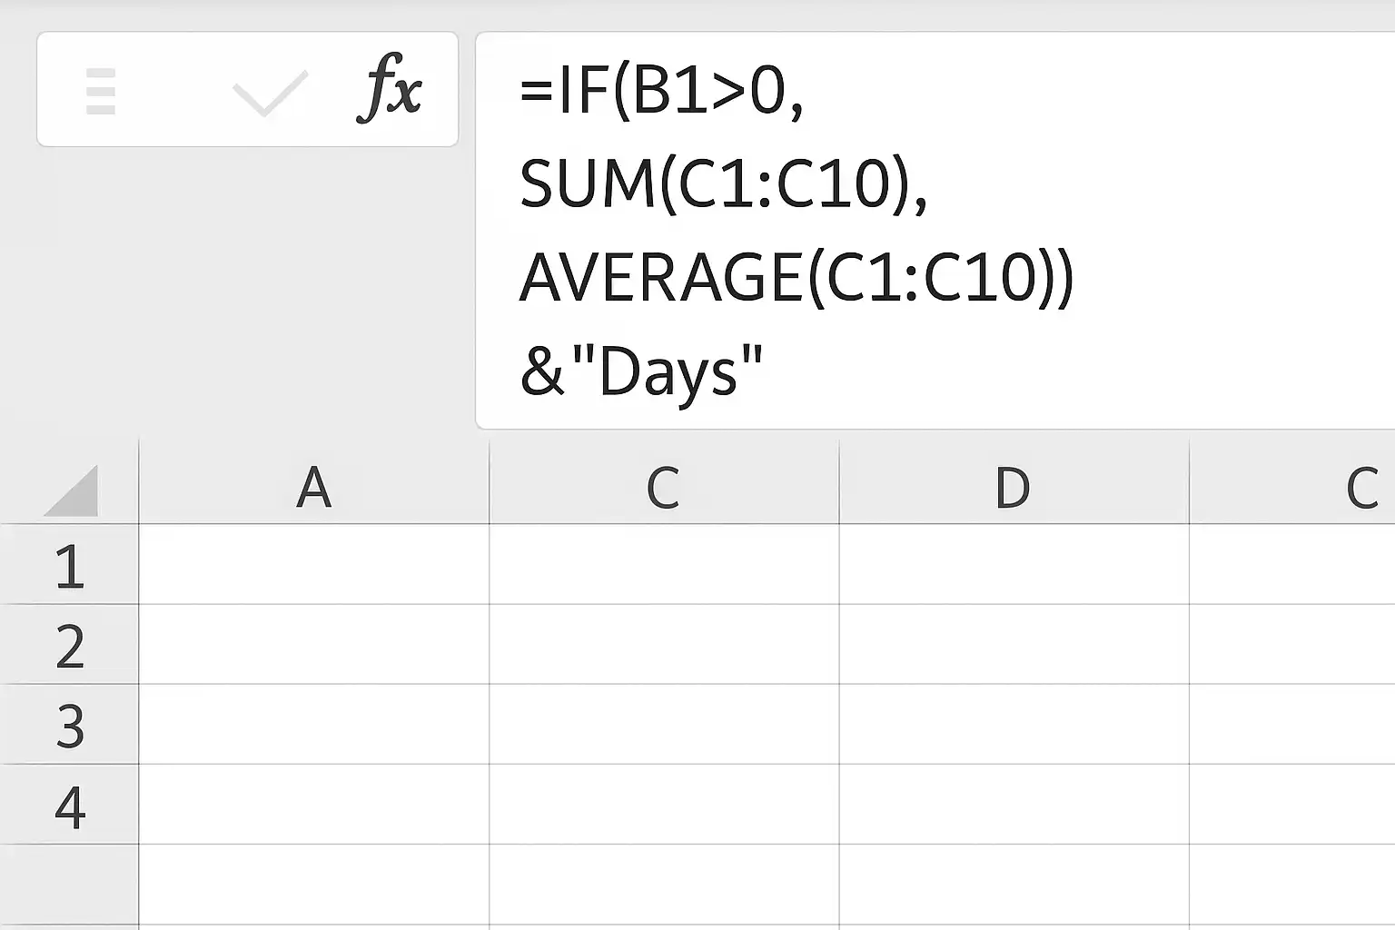Select the row 2 header
The height and width of the screenshot is (930, 1395).
(x=69, y=644)
